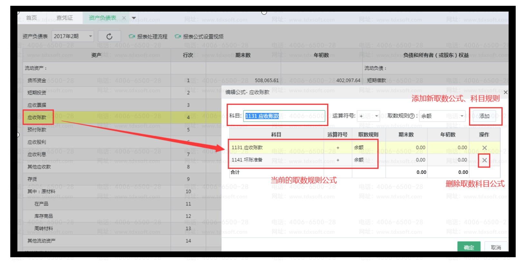The width and height of the screenshot is (526, 263).
Task: Click camera icon beside 报表公式设置视频
Action: point(178,36)
